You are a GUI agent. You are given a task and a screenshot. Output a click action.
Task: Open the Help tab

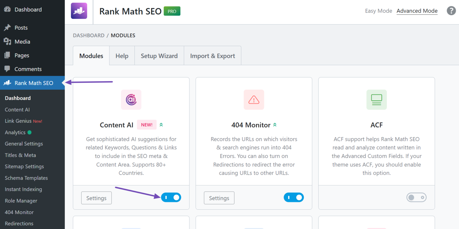click(122, 56)
